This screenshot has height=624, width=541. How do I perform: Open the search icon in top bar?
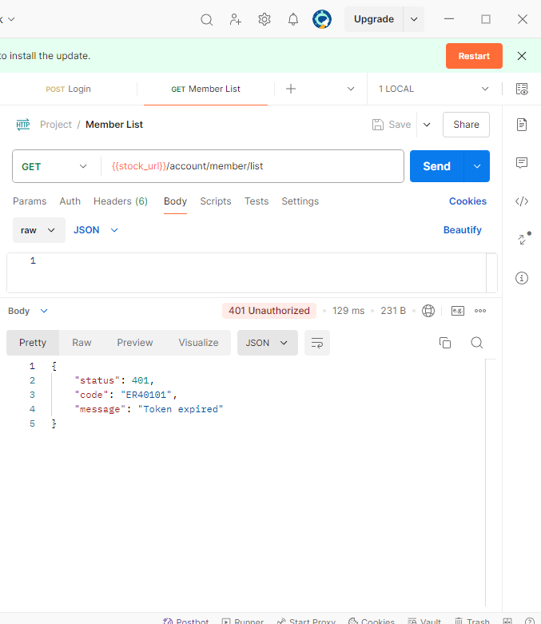(x=207, y=19)
